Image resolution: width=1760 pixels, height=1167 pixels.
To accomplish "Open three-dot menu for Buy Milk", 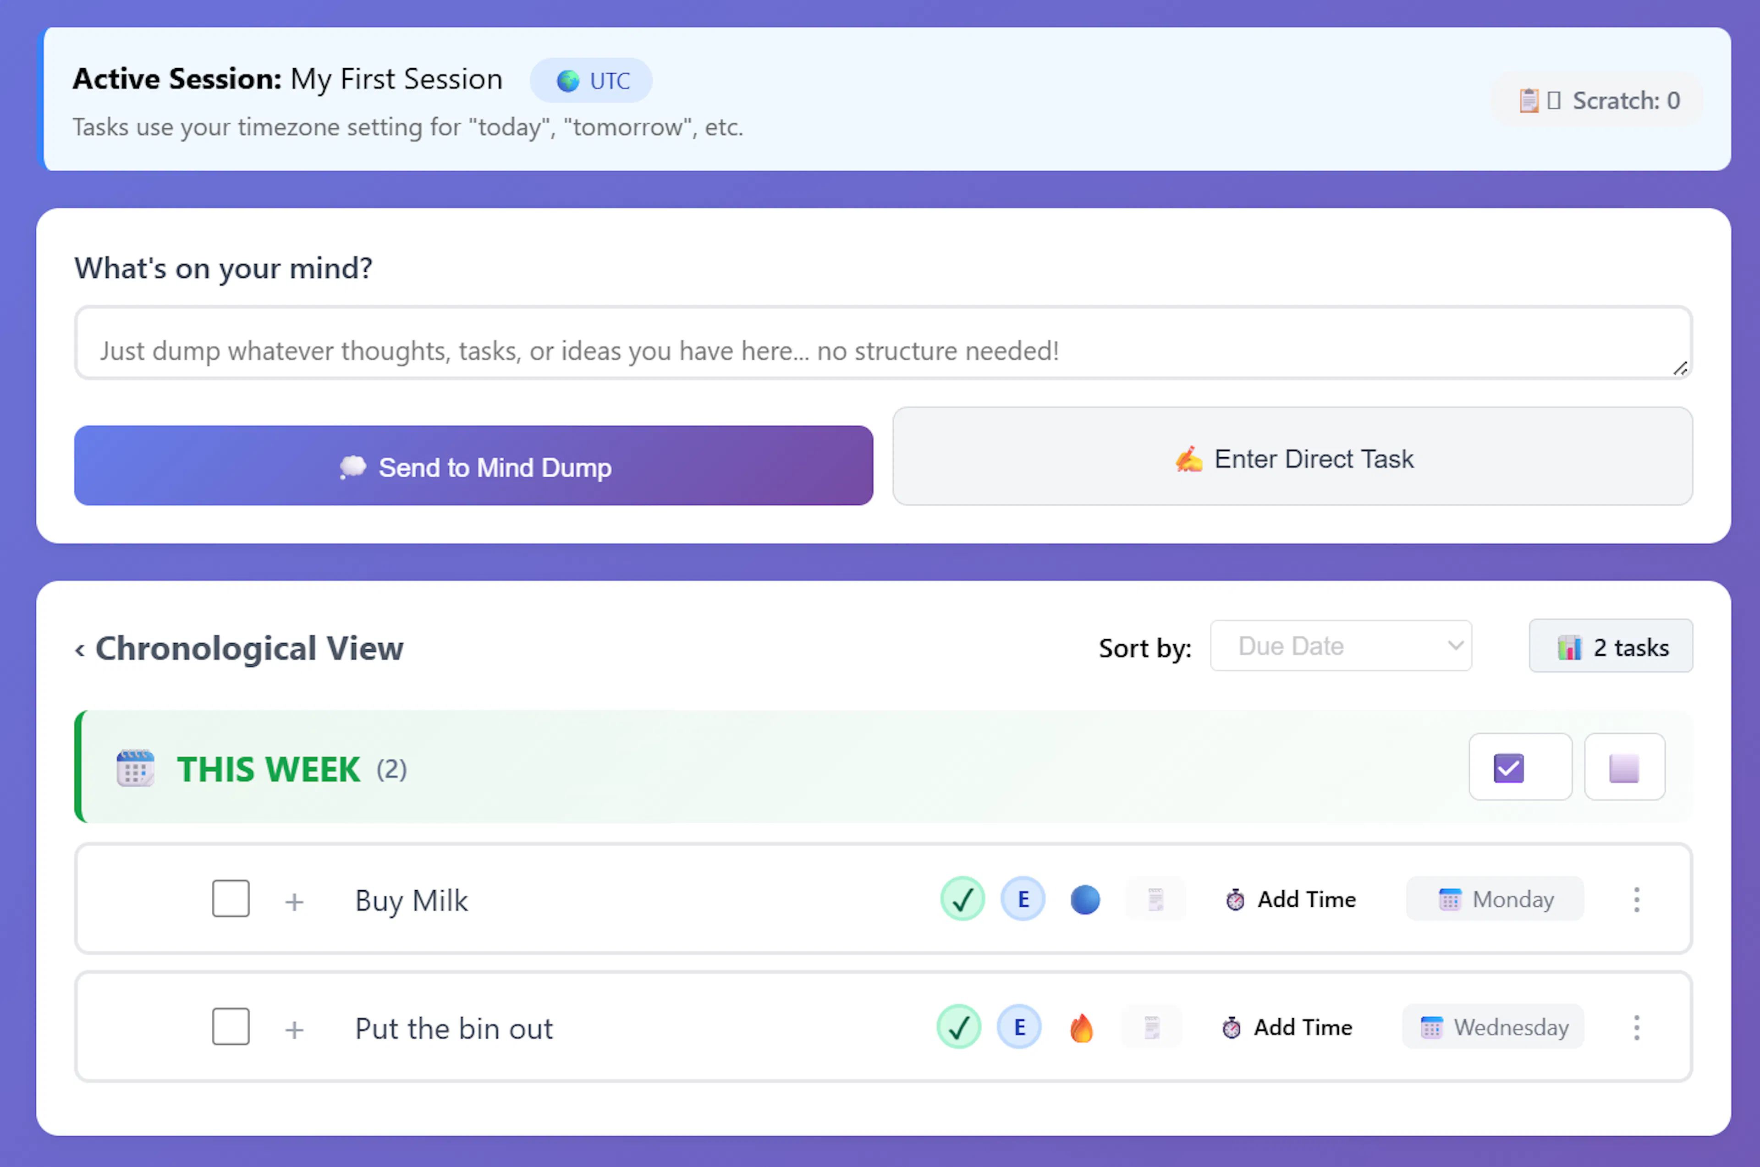I will click(1636, 900).
